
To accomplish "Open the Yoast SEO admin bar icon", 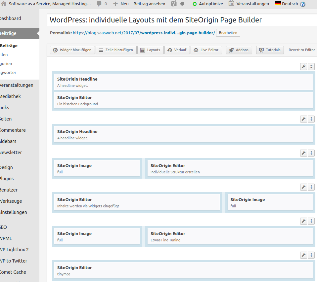I will [173, 4].
